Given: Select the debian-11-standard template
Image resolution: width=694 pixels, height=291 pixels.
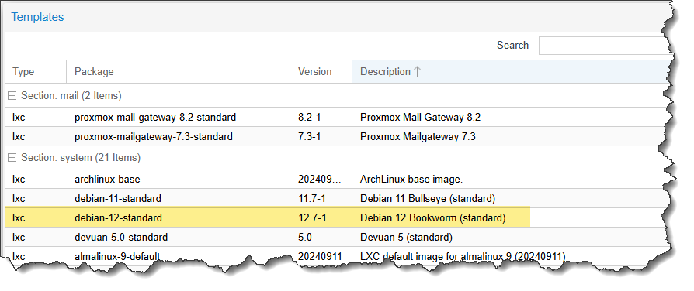Looking at the screenshot, I should [x=336, y=199].
